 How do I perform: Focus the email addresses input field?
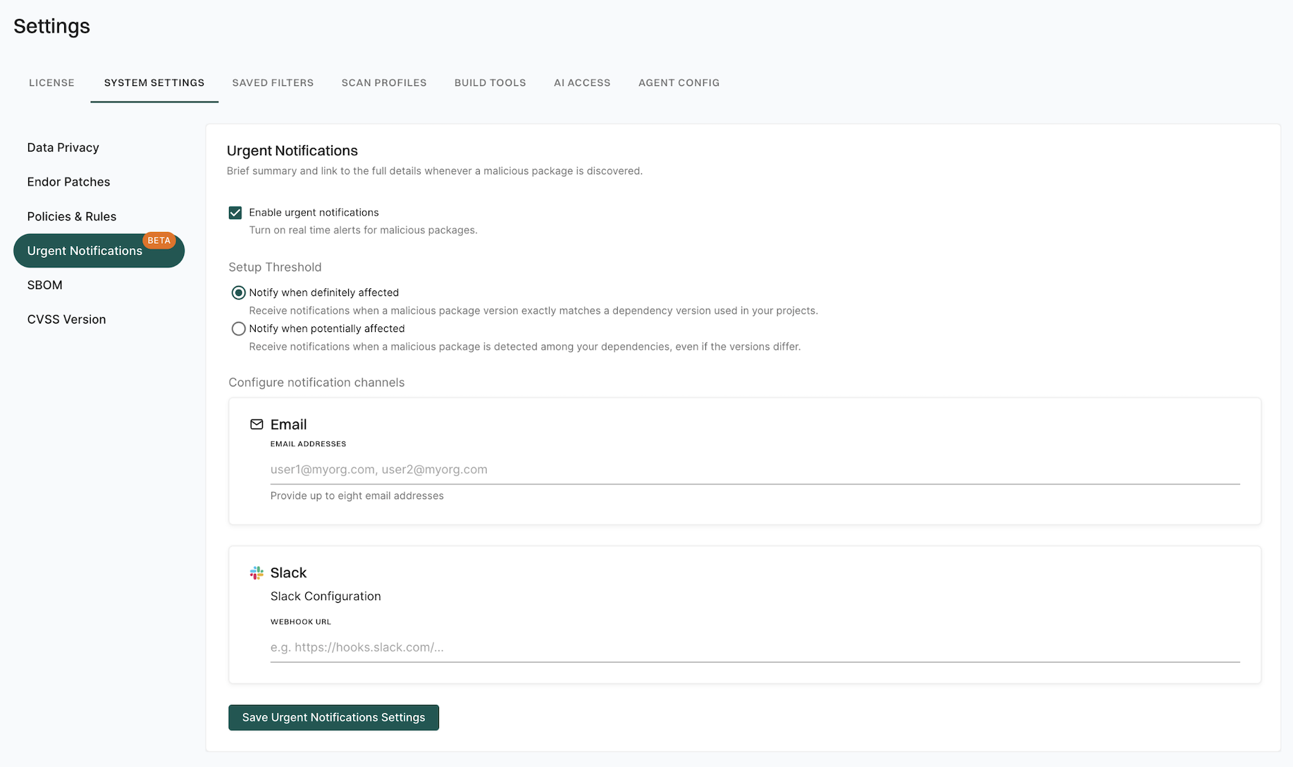point(754,470)
